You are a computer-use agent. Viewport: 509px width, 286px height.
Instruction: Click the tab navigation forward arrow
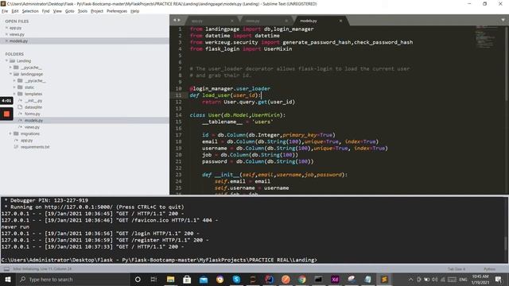pos(179,20)
